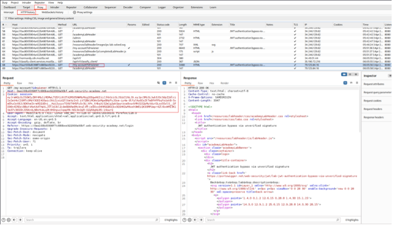Show Hex view of the Request
This screenshot has width=393, height=225.
(31, 83)
